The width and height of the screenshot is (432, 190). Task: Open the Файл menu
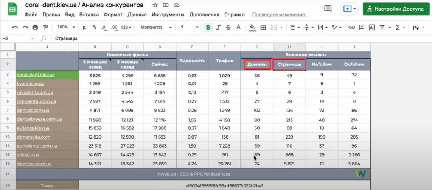(31, 15)
